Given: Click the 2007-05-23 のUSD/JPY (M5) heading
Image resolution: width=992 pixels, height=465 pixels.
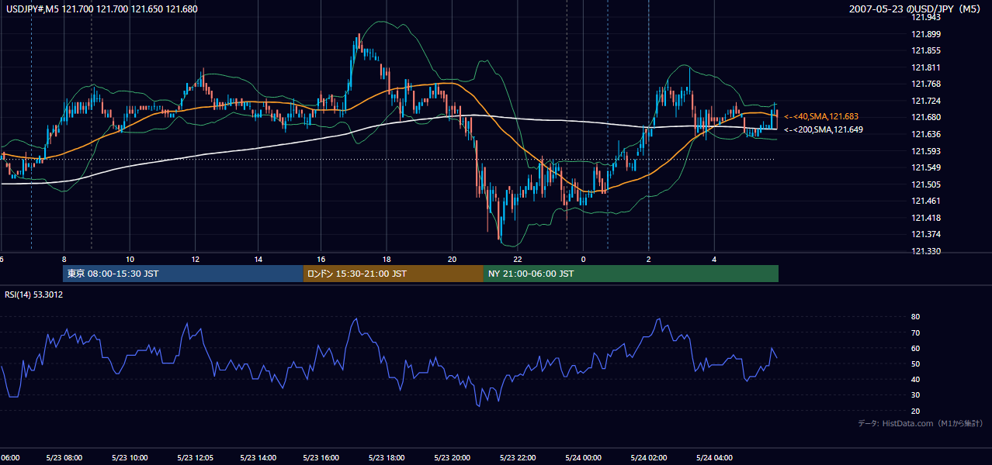Looking at the screenshot, I should click(916, 9).
